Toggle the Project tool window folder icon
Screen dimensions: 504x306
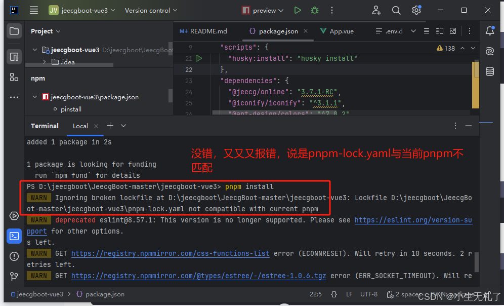point(14,31)
